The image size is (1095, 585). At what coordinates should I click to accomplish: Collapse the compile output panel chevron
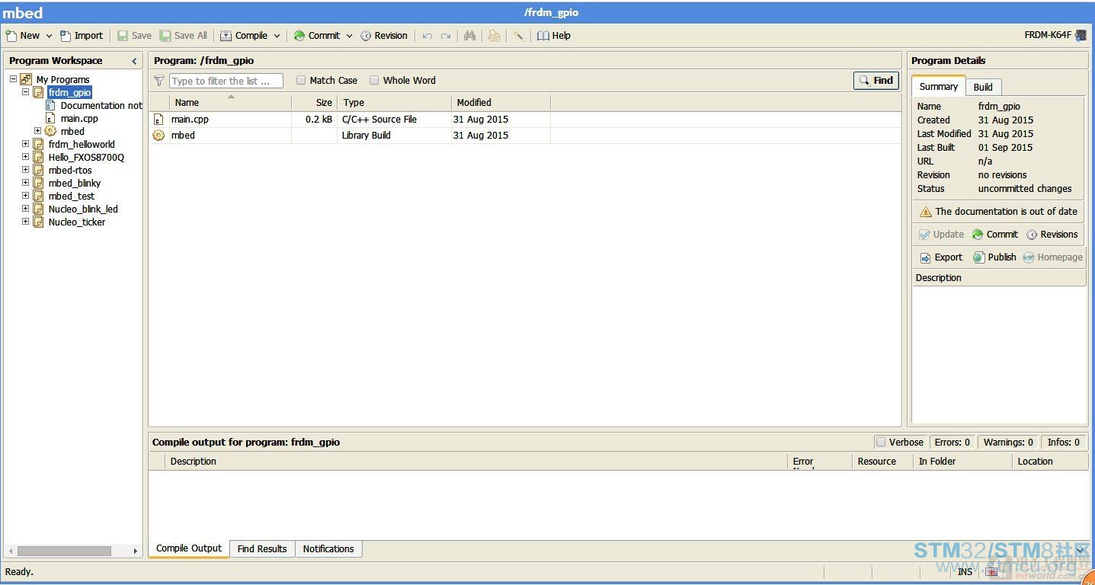point(1080,550)
